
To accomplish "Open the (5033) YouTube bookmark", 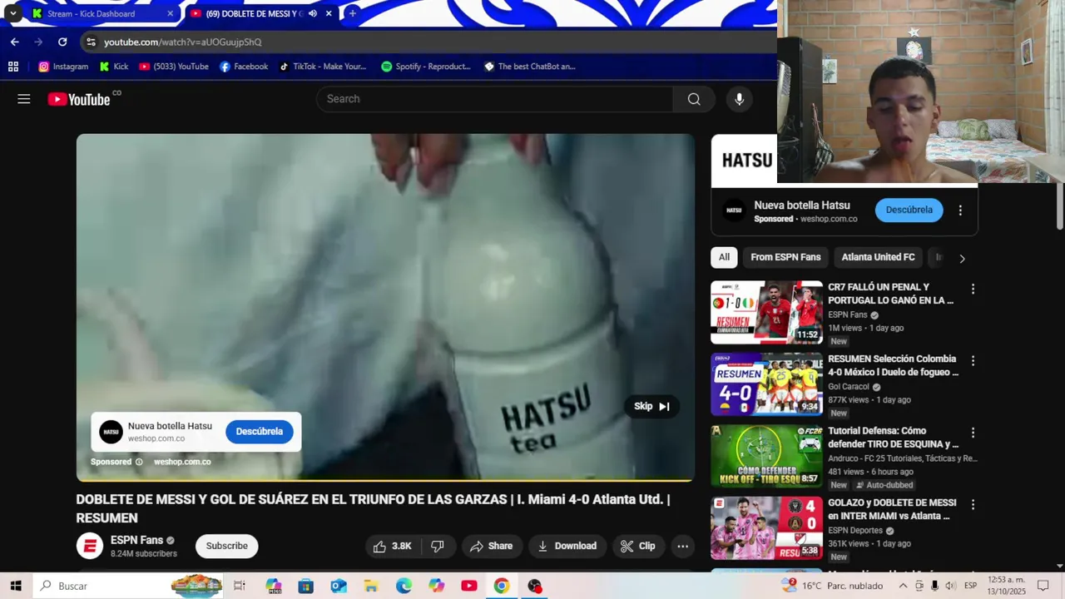I will coord(174,67).
